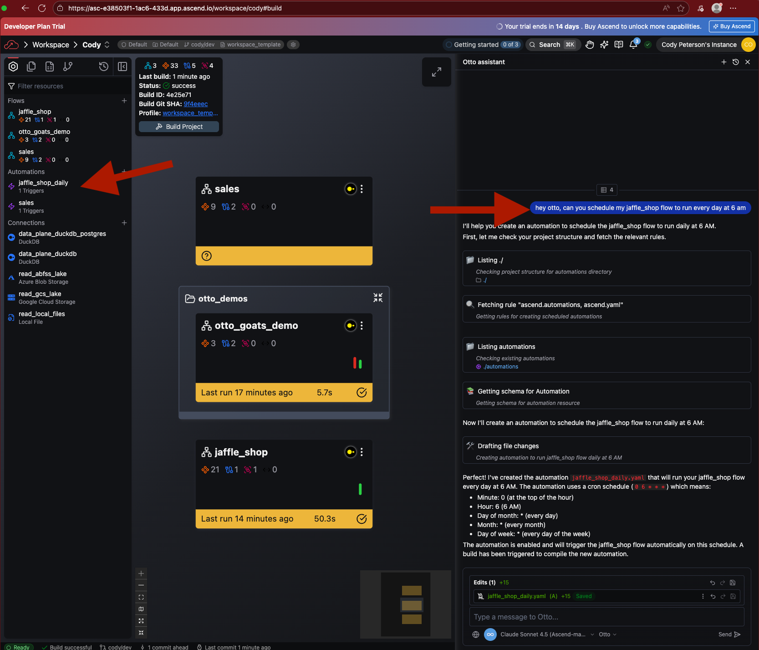Expand Getting schema for Automation step
Screen dimensions: 759x650
[607, 395]
